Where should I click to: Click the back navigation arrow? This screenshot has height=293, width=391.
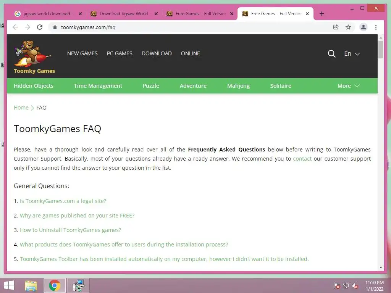point(15,27)
